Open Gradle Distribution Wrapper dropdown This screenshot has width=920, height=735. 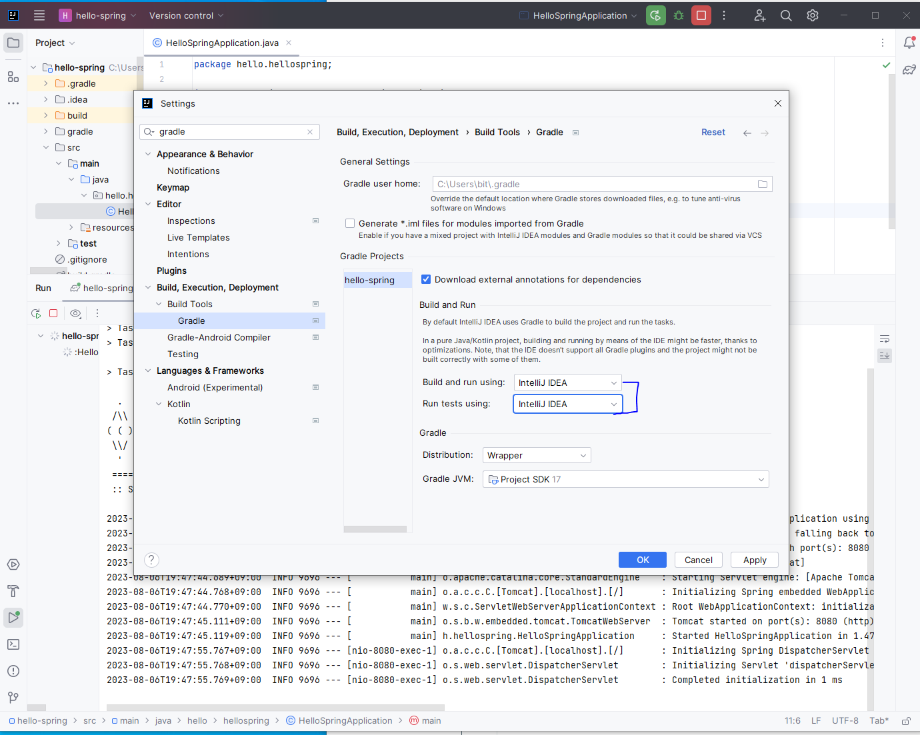pyautogui.click(x=537, y=455)
